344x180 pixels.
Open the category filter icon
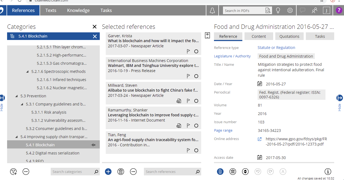pyautogui.click(x=13, y=172)
